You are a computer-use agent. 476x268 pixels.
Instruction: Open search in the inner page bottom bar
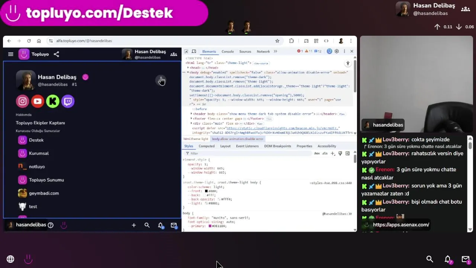147,225
